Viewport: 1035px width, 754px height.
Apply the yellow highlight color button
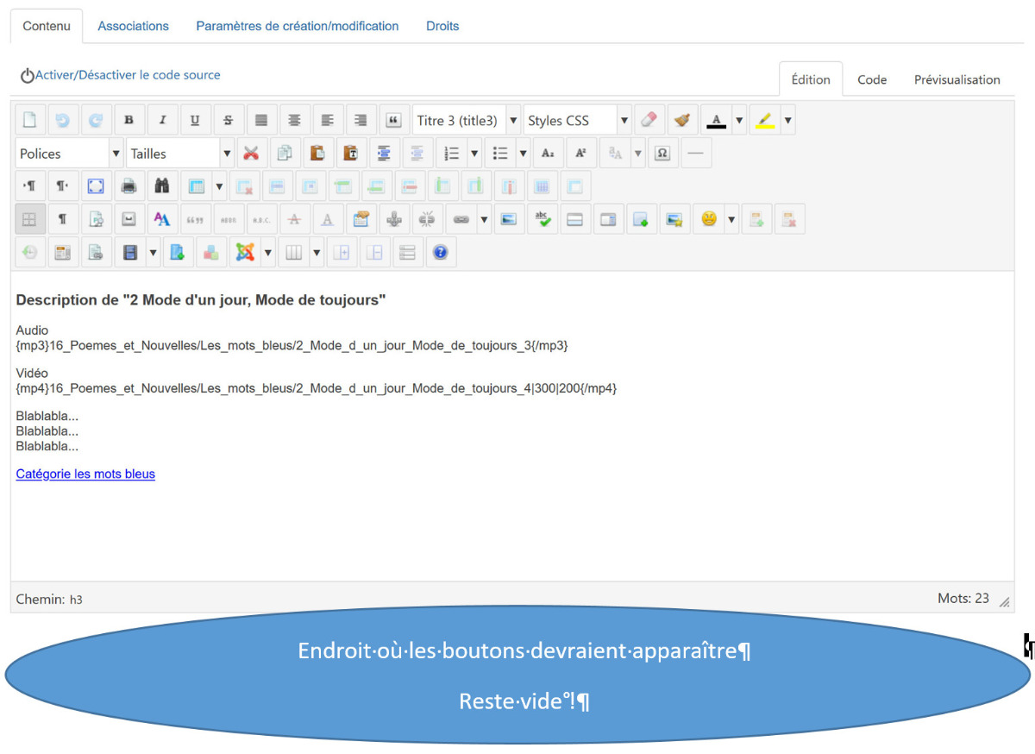coord(765,120)
